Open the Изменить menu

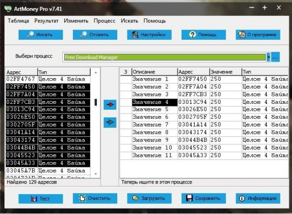[76, 20]
